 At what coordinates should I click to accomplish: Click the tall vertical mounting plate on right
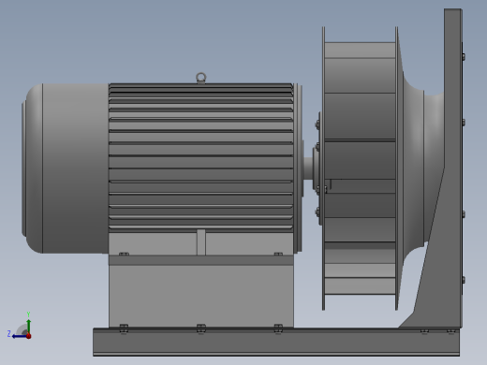click(x=453, y=168)
